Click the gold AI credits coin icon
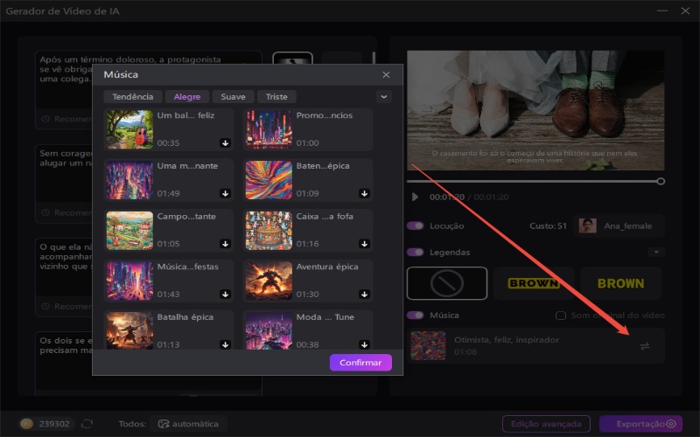This screenshot has height=437, width=700. (x=26, y=424)
